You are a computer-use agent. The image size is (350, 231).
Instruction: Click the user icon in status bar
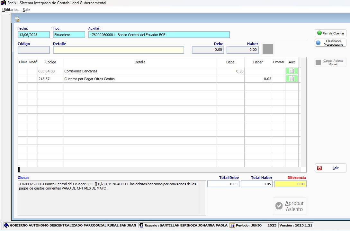141,225
